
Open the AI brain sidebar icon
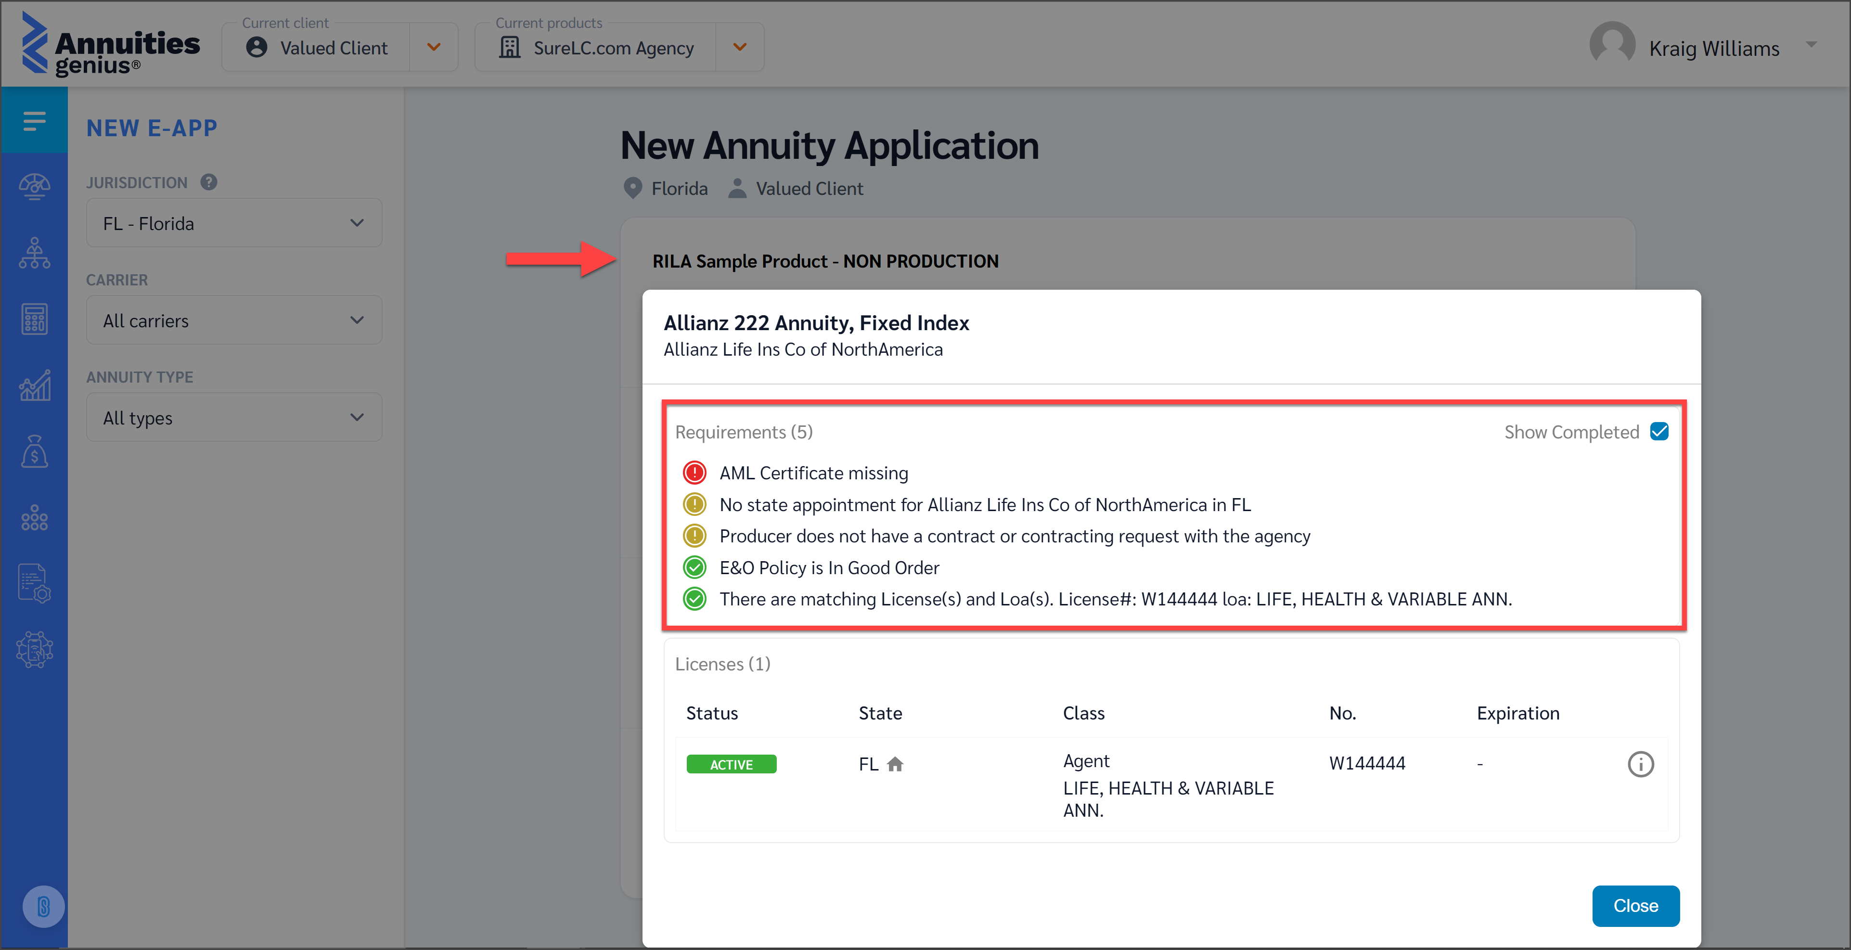click(x=35, y=650)
